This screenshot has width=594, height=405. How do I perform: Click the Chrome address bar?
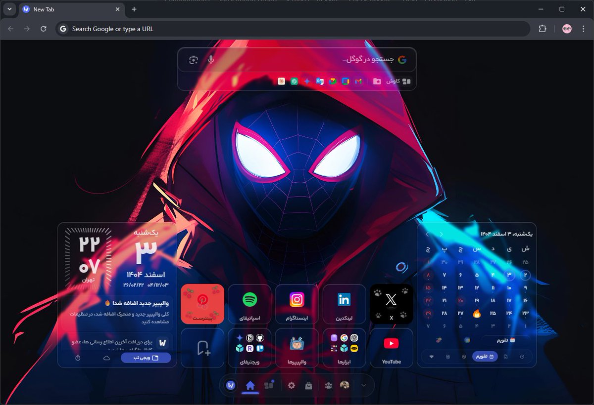pyautogui.click(x=293, y=29)
